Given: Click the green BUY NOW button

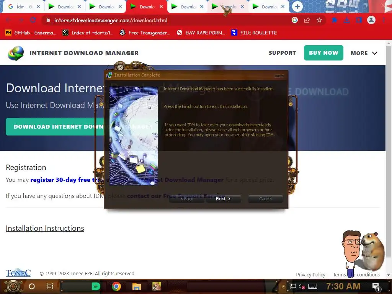Looking at the screenshot, I should click(x=323, y=53).
